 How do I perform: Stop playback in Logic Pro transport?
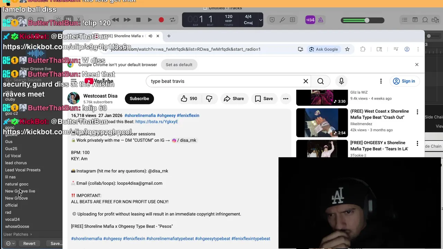point(138,20)
